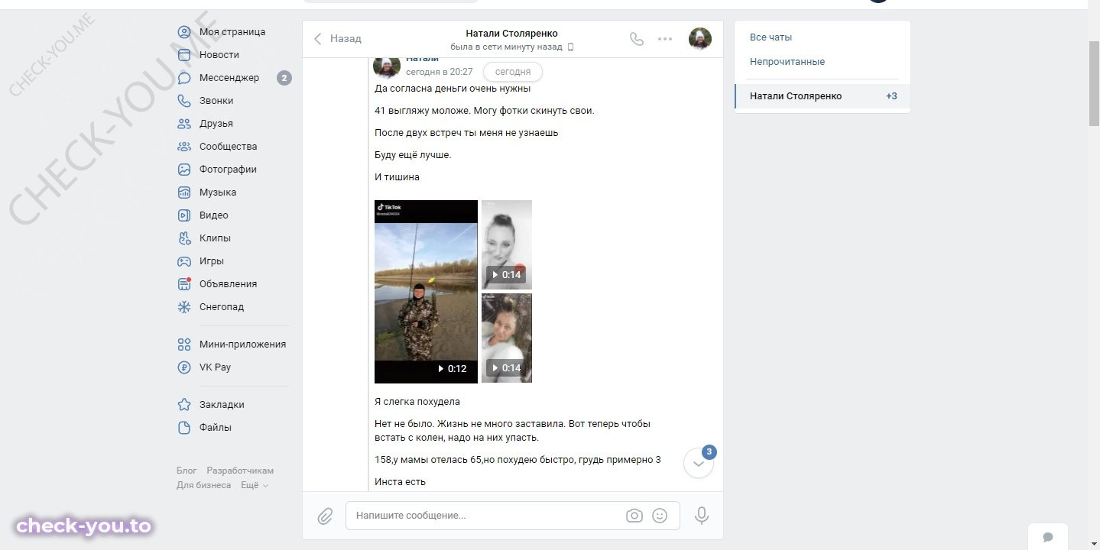Open the Закладки star icon

pyautogui.click(x=184, y=405)
